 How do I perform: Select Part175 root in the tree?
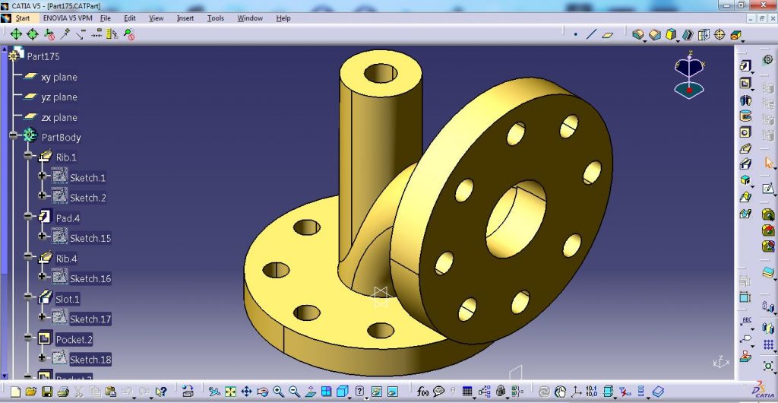pos(43,56)
